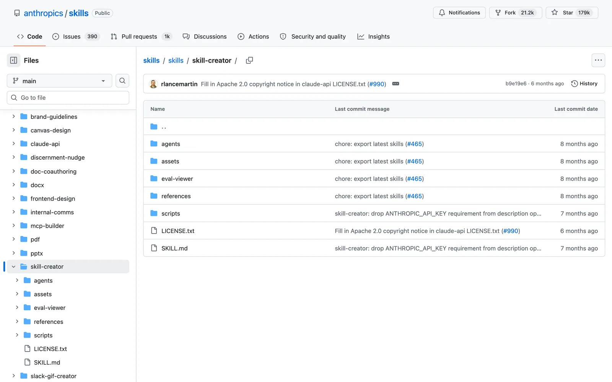
Task: Open the references folder in file table
Action: tap(176, 196)
